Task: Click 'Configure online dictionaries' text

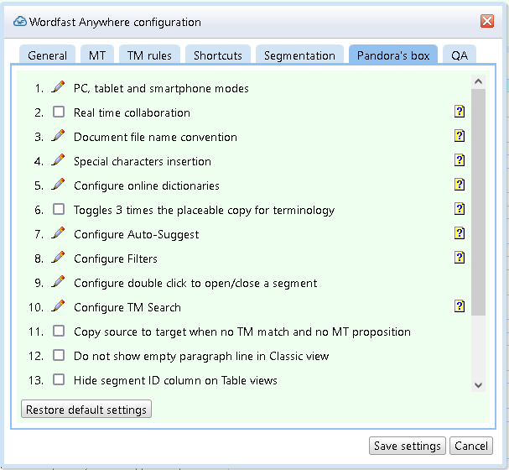Action: click(147, 185)
